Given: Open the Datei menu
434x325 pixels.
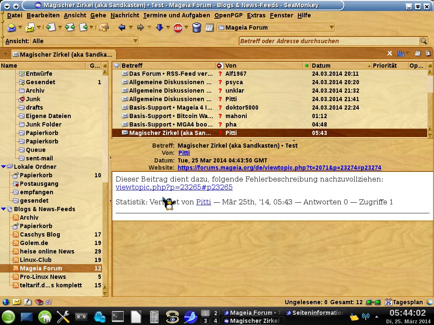Looking at the screenshot, I should point(15,16).
